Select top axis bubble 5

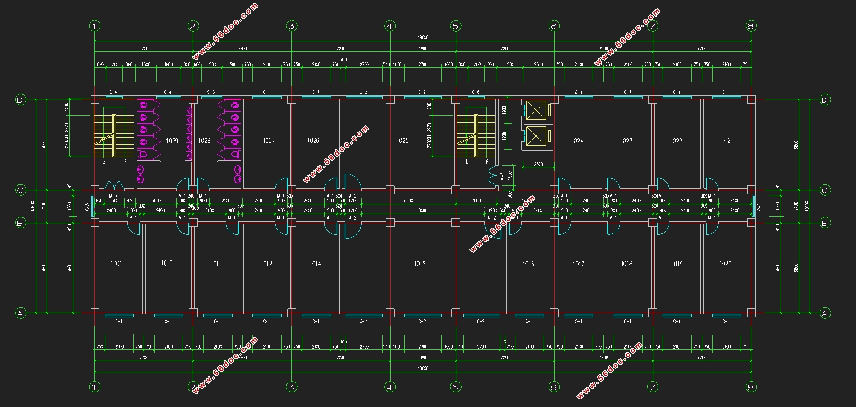(x=455, y=26)
